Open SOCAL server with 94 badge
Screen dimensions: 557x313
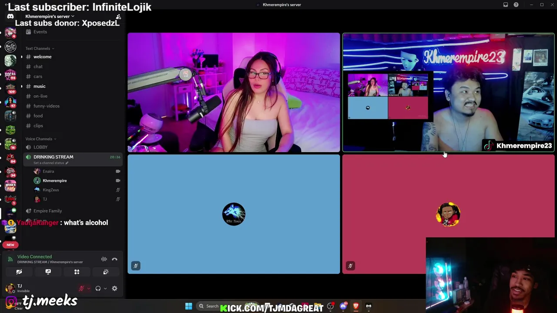coord(10,74)
